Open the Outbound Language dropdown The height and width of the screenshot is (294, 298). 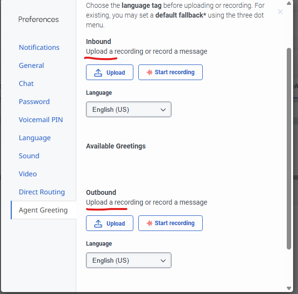pos(128,260)
